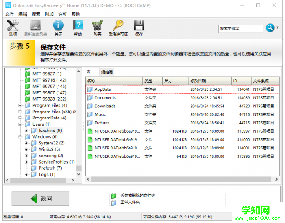Expand the servicing (2) node
The image size is (285, 223).
[x=26, y=156]
